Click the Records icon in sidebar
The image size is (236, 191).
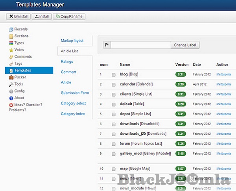(x=11, y=29)
